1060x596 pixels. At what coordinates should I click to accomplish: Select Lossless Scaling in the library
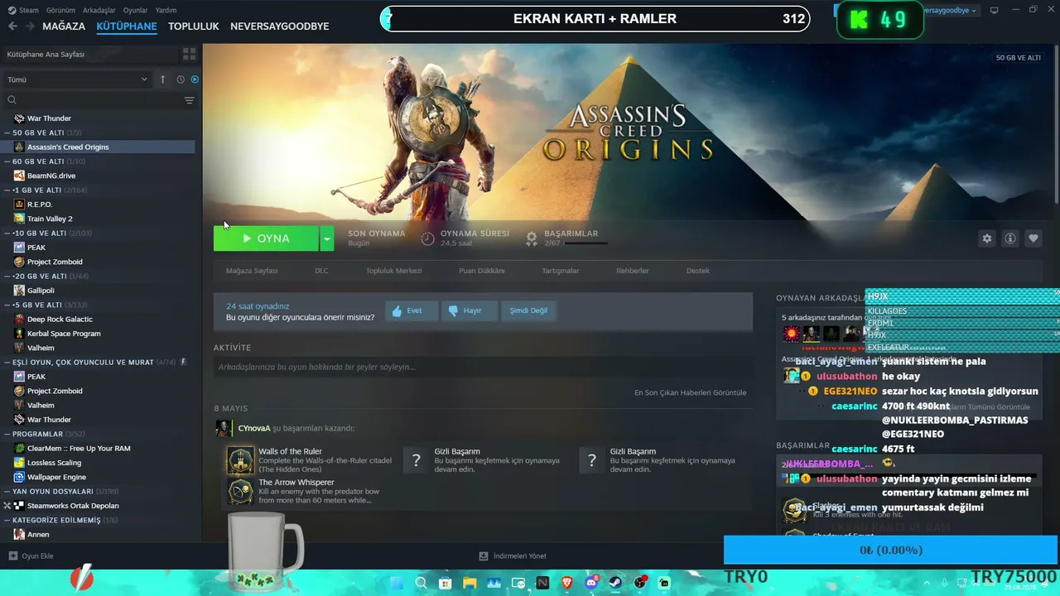(x=54, y=463)
